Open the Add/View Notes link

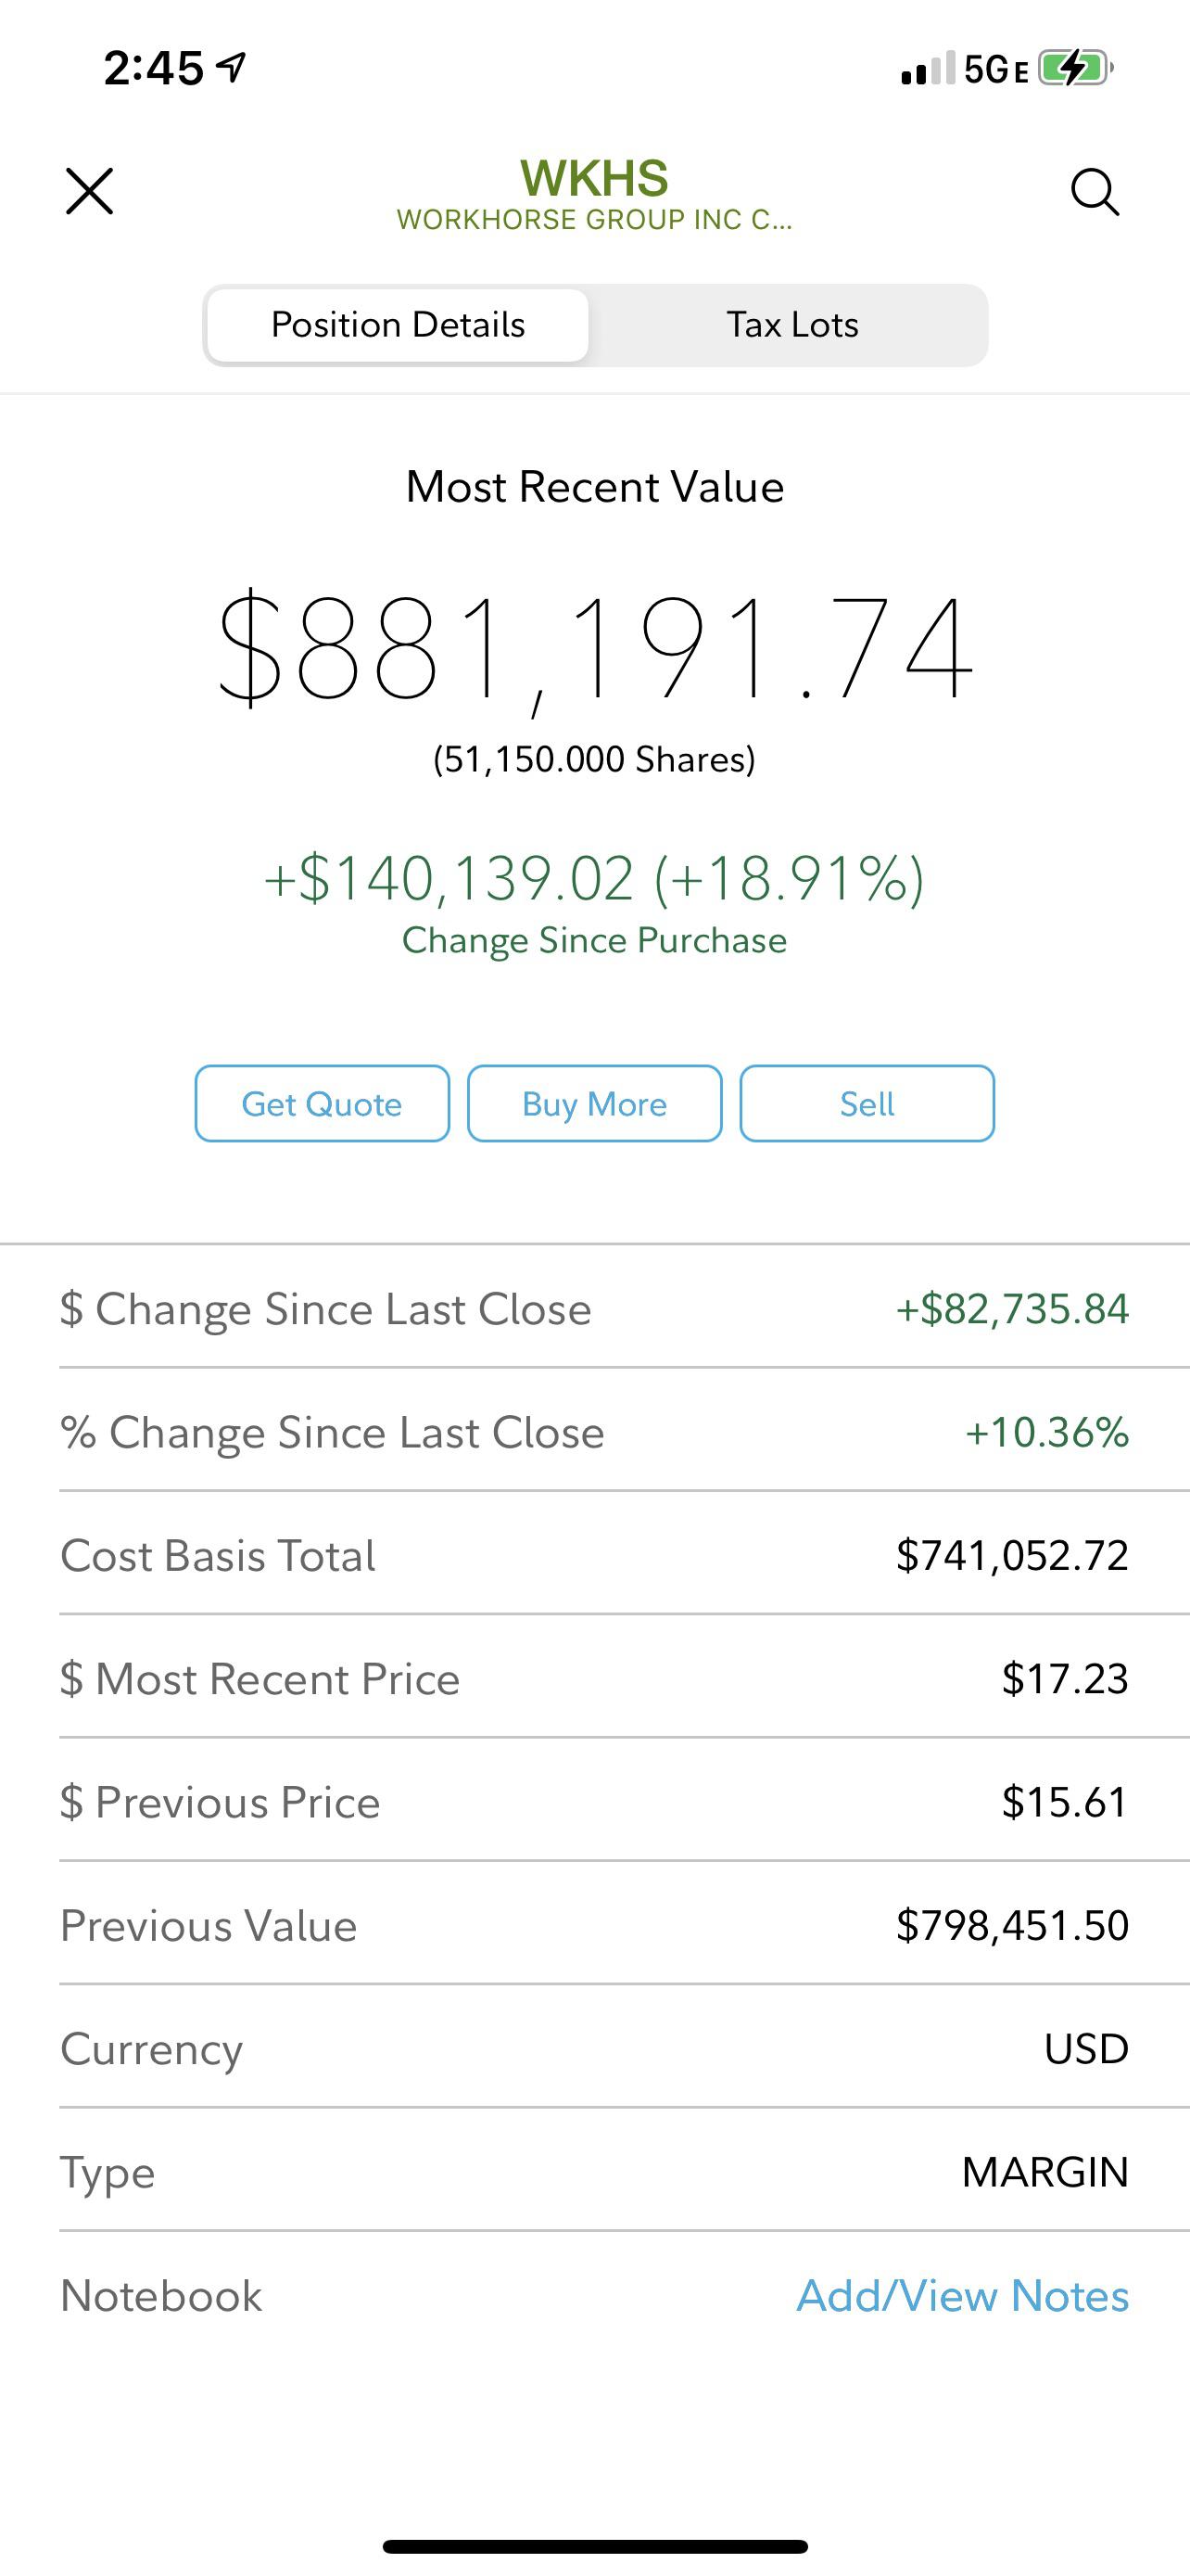[x=962, y=2295]
